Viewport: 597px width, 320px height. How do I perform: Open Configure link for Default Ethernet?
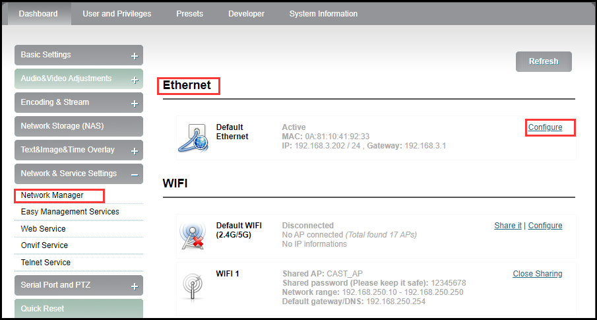(x=546, y=127)
